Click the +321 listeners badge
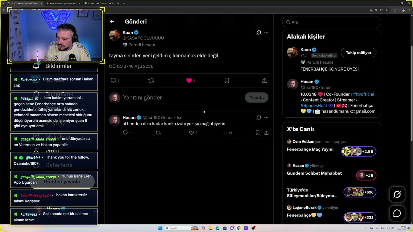 (x=360, y=217)
